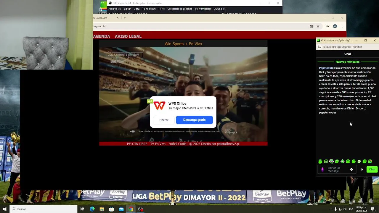The image size is (379, 213).
Task: Open Perfil menu in OBS Studio
Action: point(162,9)
